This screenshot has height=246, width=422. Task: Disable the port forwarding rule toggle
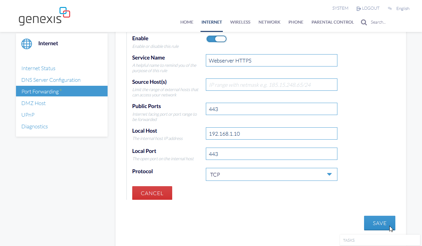click(216, 39)
